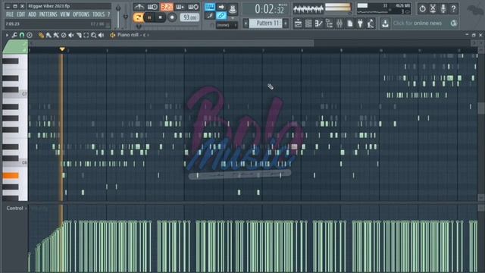This screenshot has height=273, width=485.
Task: Select the Delete tool in piano roll
Action: tap(64, 36)
